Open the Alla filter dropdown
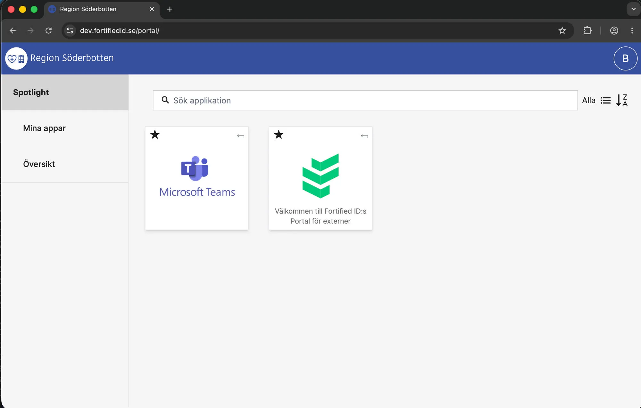Image resolution: width=641 pixels, height=408 pixels. coord(589,100)
